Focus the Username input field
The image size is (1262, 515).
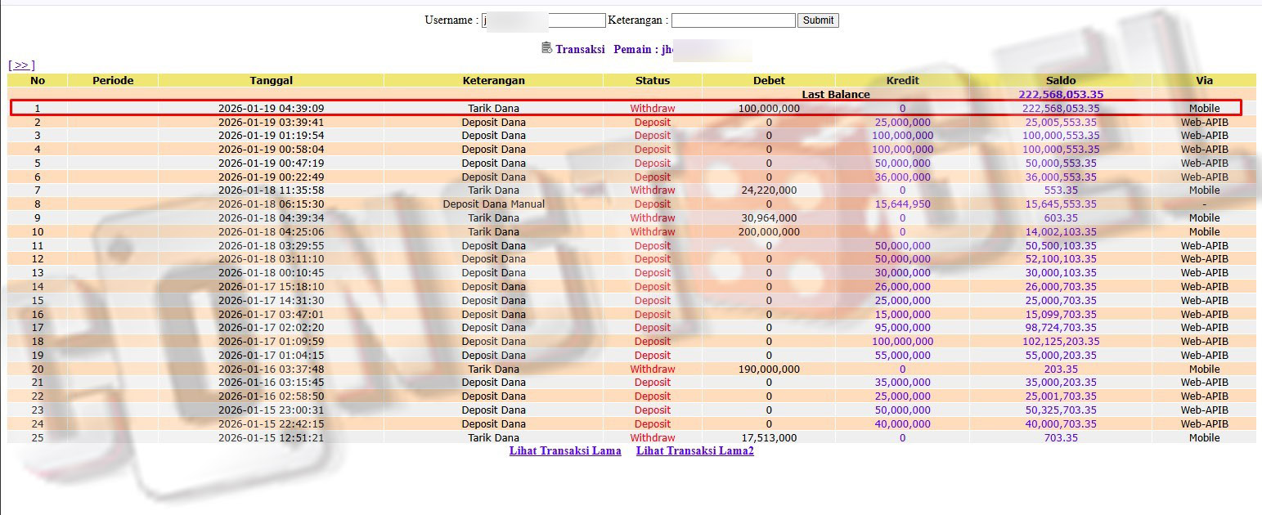[543, 20]
